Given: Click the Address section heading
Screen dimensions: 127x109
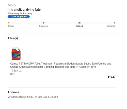Looking at the screenshot, I should [13, 92].
